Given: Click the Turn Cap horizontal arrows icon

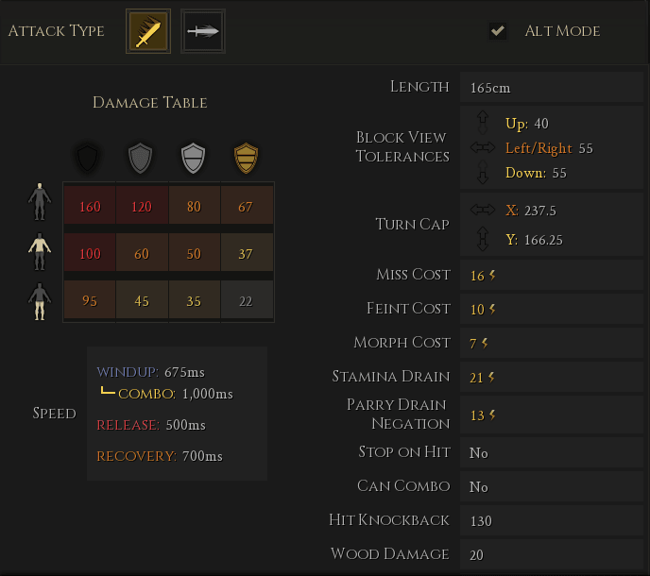Looking at the screenshot, I should tap(482, 210).
